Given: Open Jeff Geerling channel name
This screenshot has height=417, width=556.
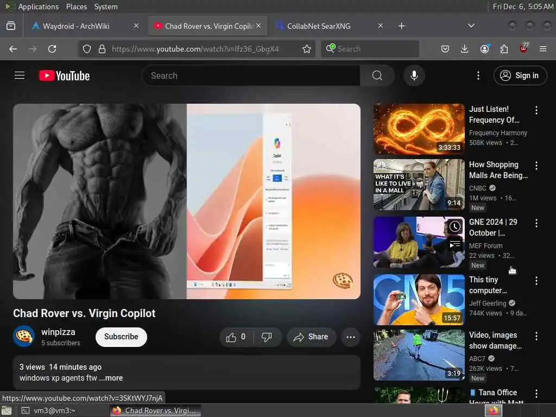Looking at the screenshot, I should pos(488,303).
